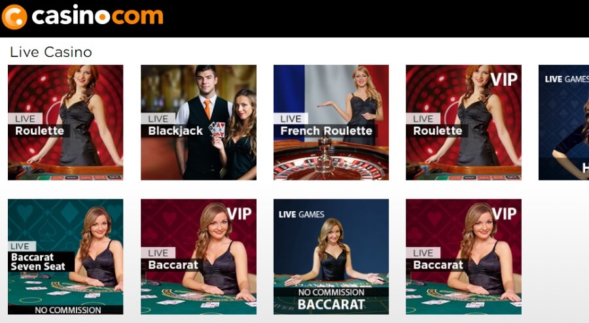
Task: Click the NO COMMISSION banner on Seven Seat tile
Action: pyautogui.click(x=67, y=310)
